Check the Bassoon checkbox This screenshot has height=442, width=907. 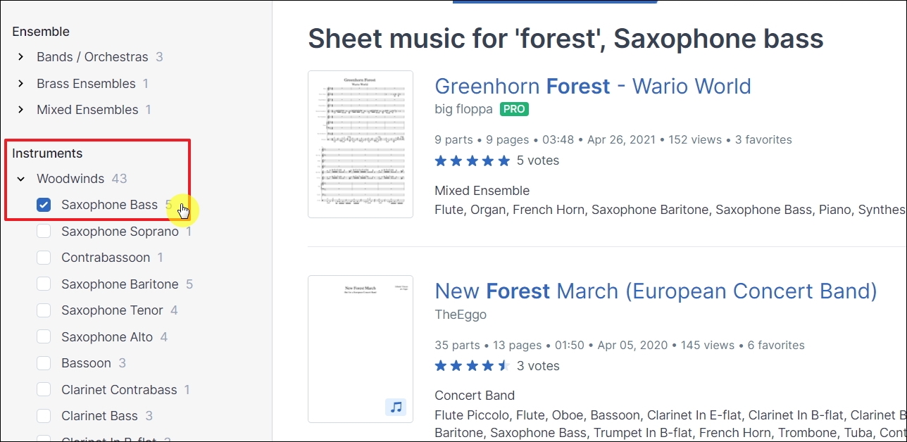[44, 363]
